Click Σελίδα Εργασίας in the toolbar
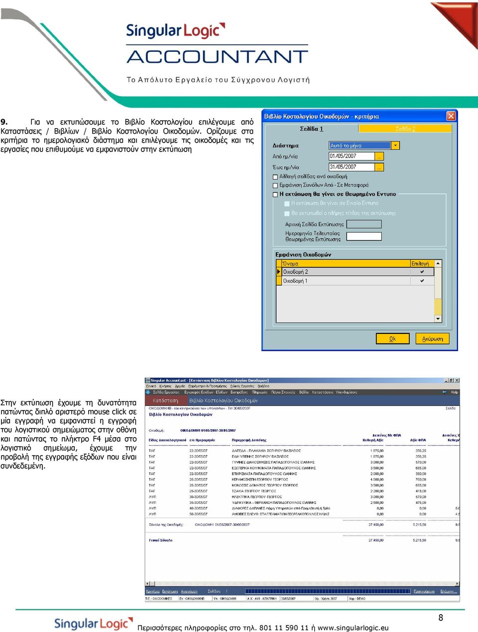Image resolution: width=478 pixels, height=632 pixels. pyautogui.click(x=166, y=392)
